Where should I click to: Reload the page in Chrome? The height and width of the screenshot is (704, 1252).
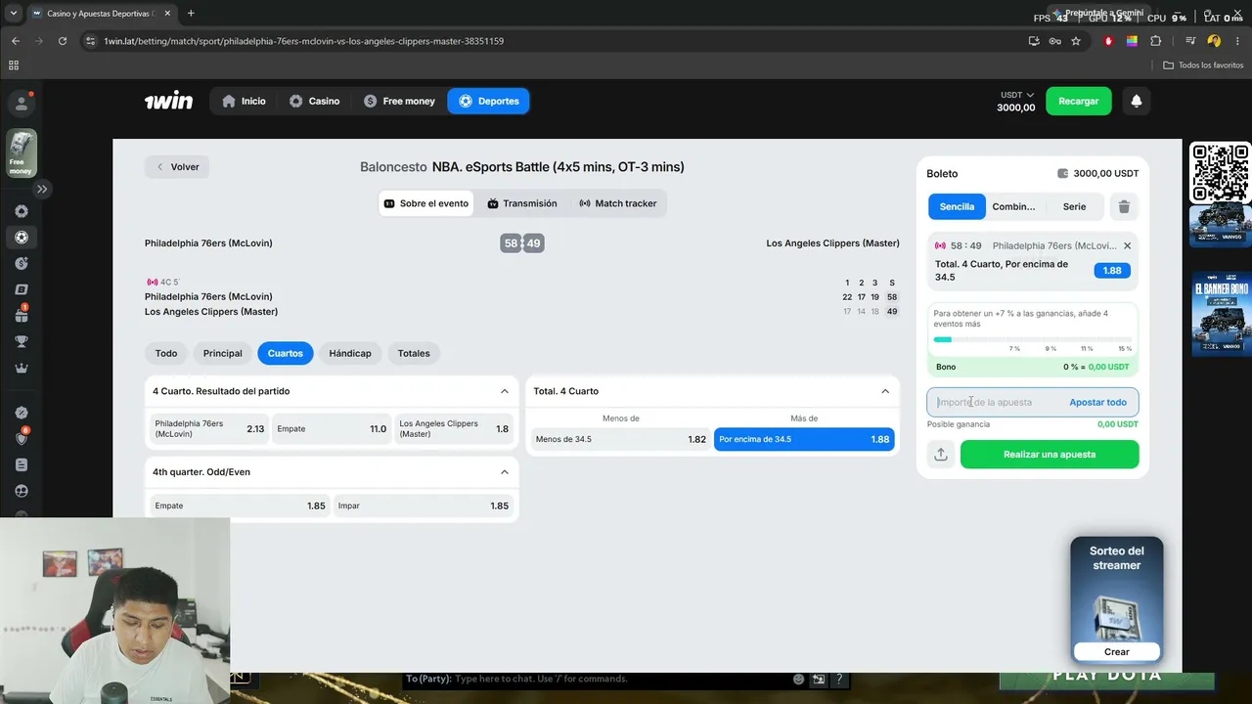tap(63, 41)
